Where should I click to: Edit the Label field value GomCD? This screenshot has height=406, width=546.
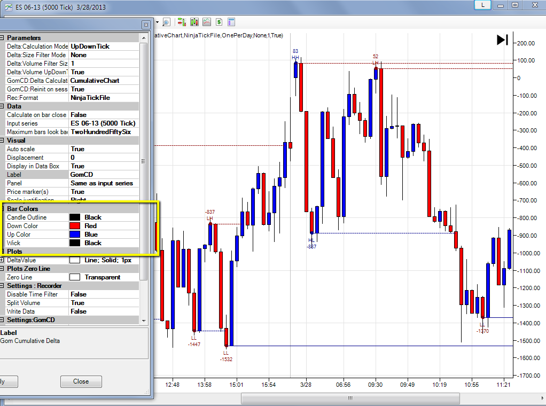[104, 175]
